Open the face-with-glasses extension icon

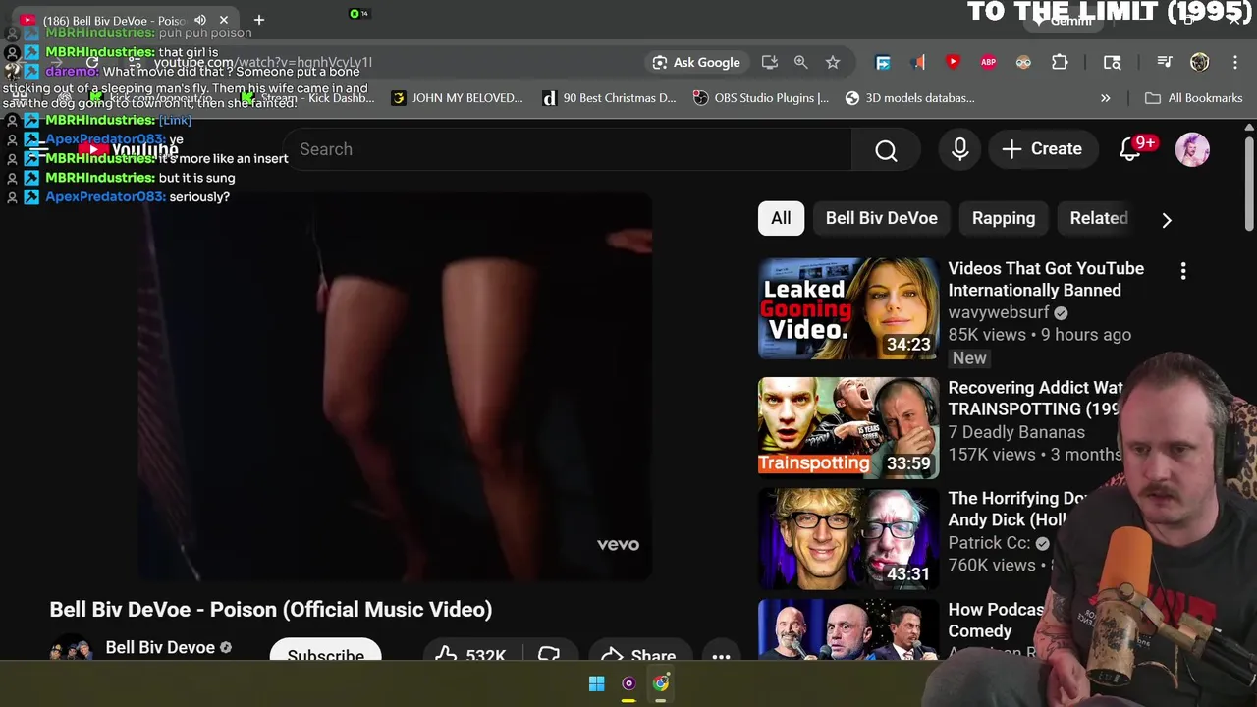pos(1023,62)
